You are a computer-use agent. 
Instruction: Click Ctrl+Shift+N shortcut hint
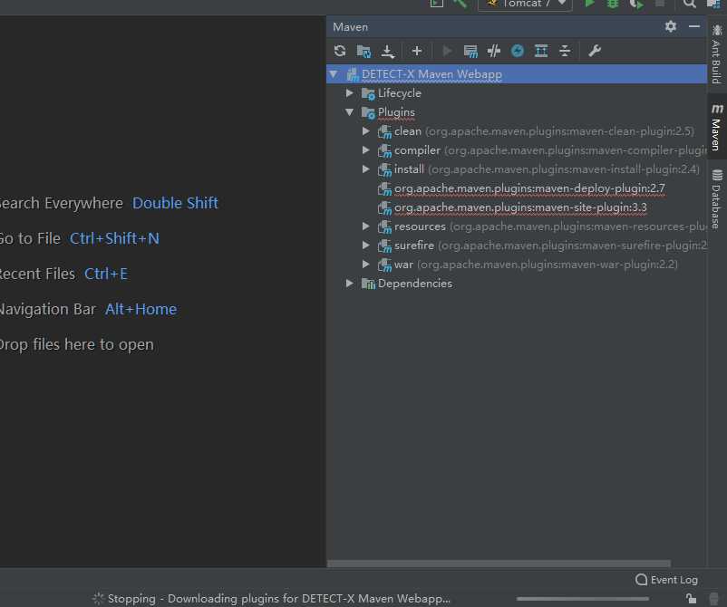[x=114, y=238]
